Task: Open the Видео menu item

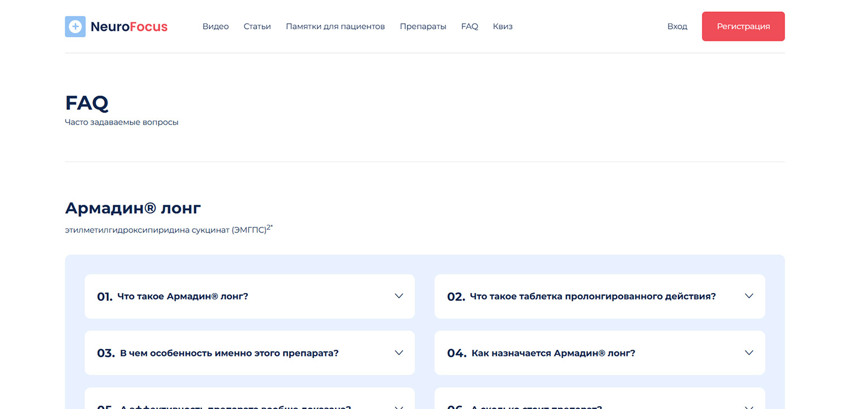Action: 216,27
